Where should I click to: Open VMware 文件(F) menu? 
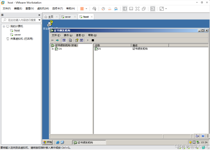[6, 9]
